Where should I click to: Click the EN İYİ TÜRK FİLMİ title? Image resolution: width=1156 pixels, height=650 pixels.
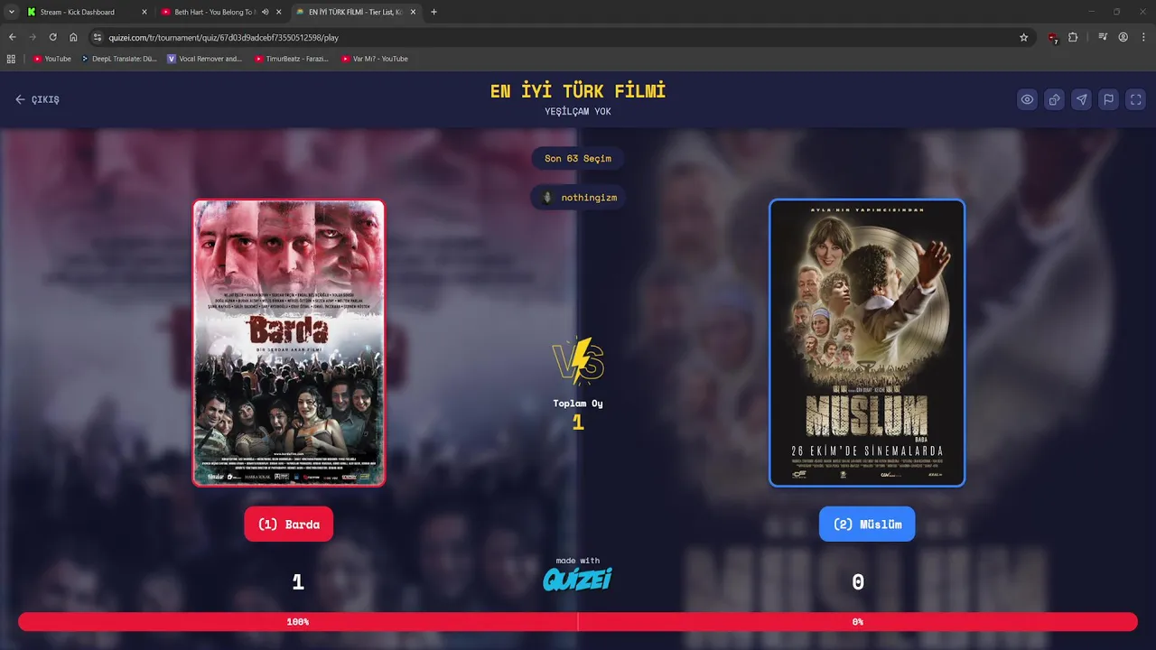(578, 91)
